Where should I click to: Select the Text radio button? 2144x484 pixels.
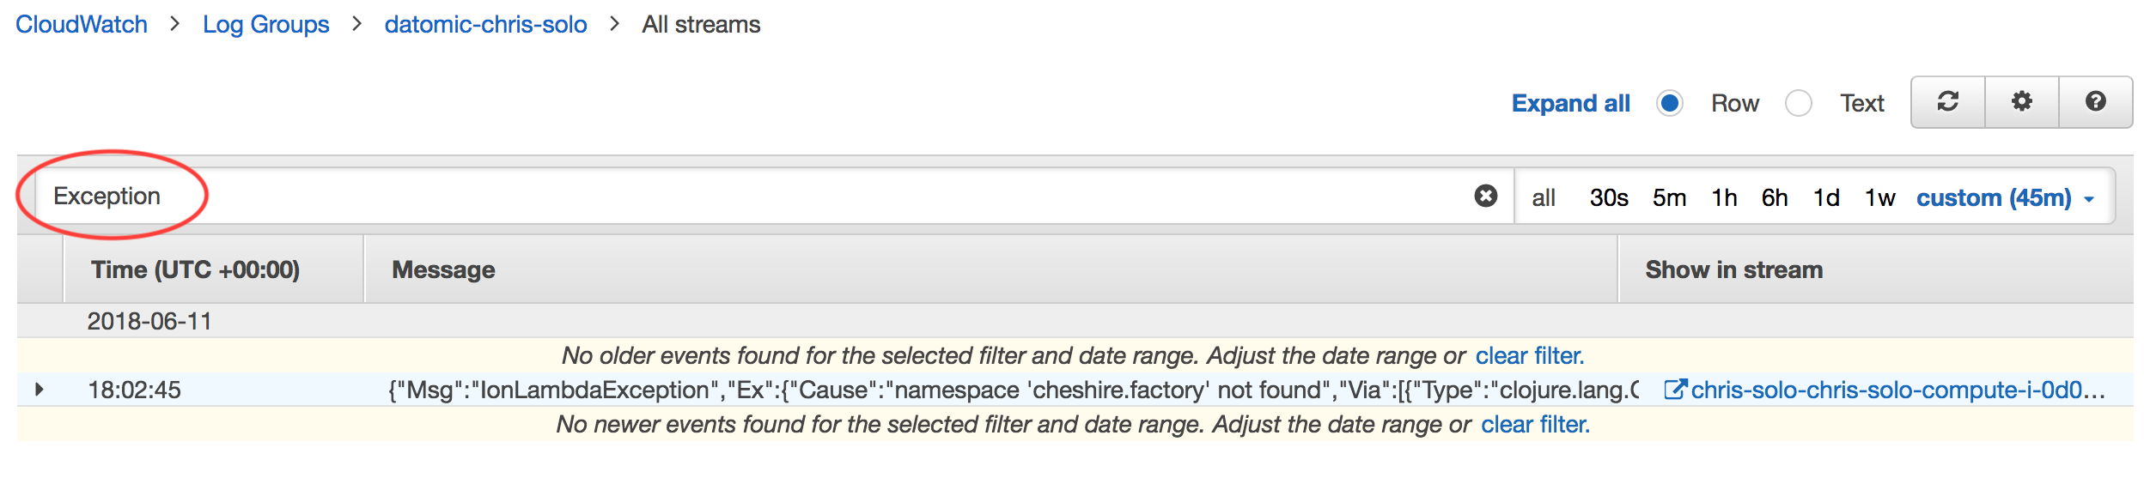1799,103
